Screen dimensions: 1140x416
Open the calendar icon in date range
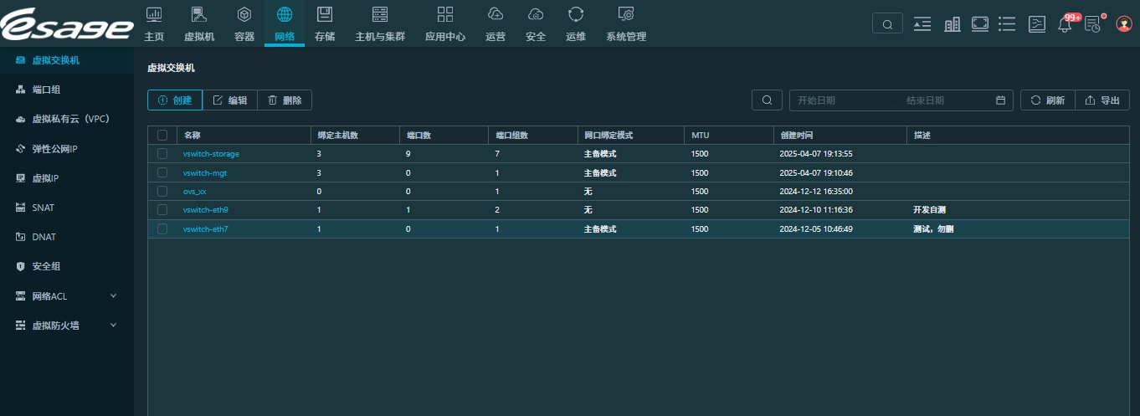tap(1000, 100)
